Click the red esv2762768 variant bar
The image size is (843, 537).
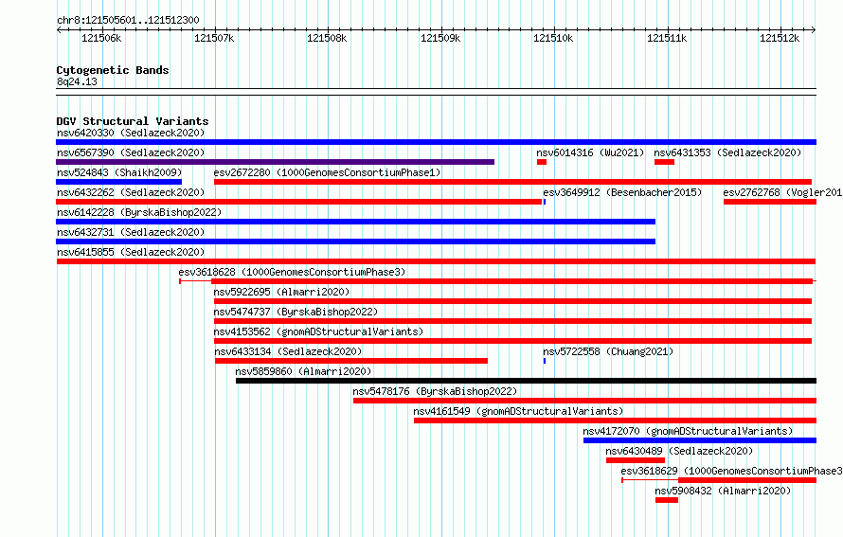point(770,202)
